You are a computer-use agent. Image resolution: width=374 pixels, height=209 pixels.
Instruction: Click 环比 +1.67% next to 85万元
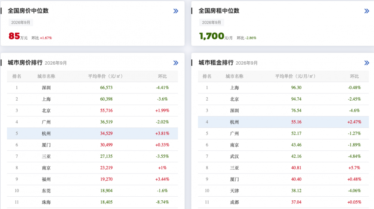coord(42,38)
